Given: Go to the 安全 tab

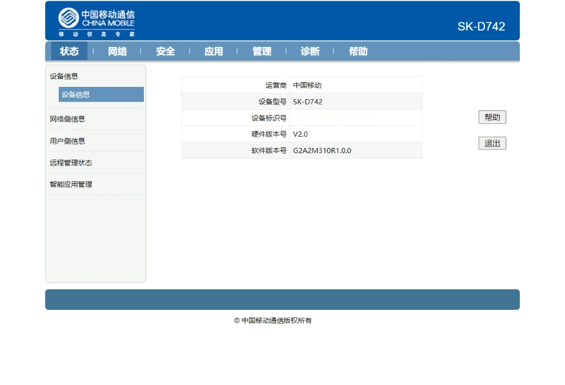Looking at the screenshot, I should [x=166, y=52].
